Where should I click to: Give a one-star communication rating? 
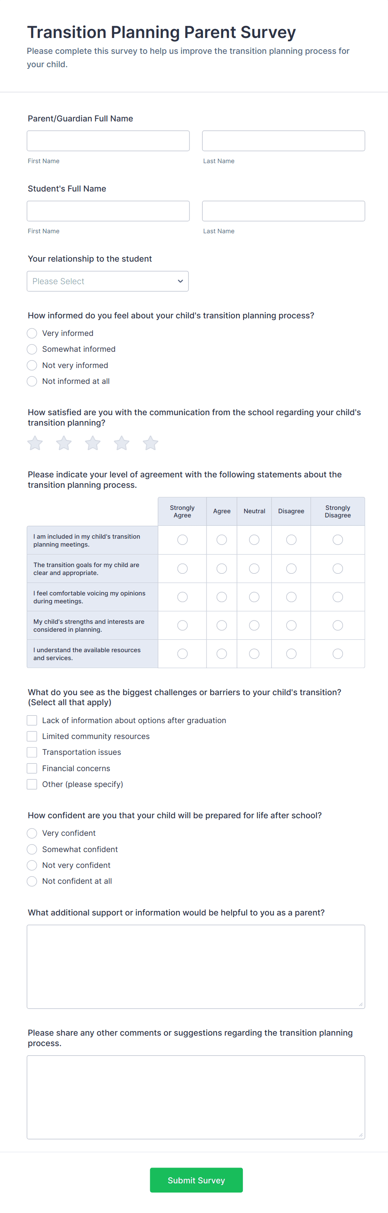[34, 443]
